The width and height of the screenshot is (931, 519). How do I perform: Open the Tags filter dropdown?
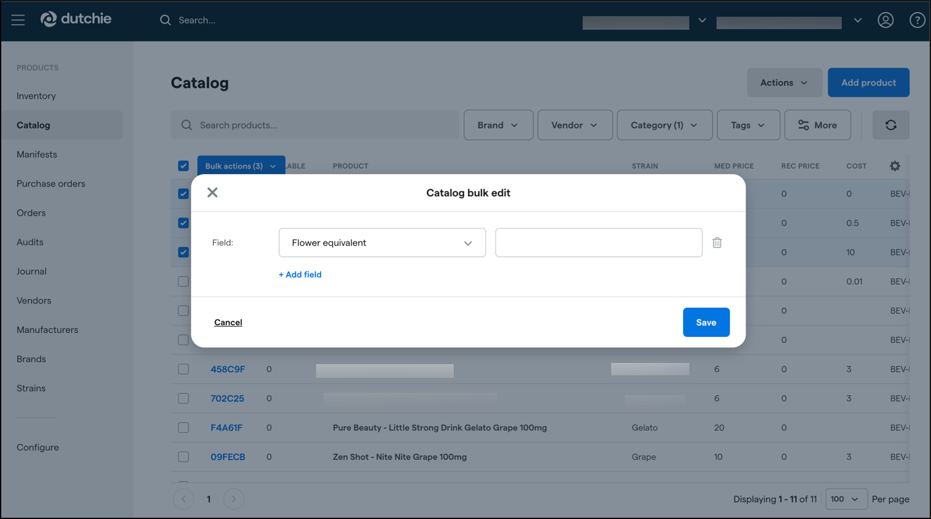tap(748, 125)
